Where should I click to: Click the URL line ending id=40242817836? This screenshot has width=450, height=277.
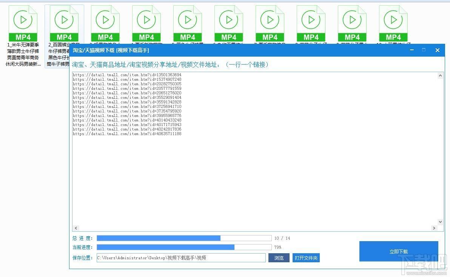pyautogui.click(x=127, y=129)
